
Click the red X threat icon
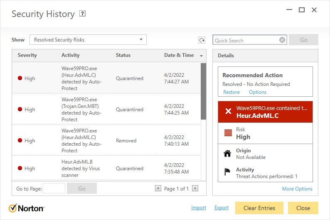(x=228, y=111)
